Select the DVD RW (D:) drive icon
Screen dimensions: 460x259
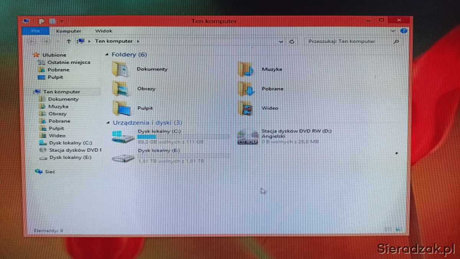pyautogui.click(x=248, y=137)
